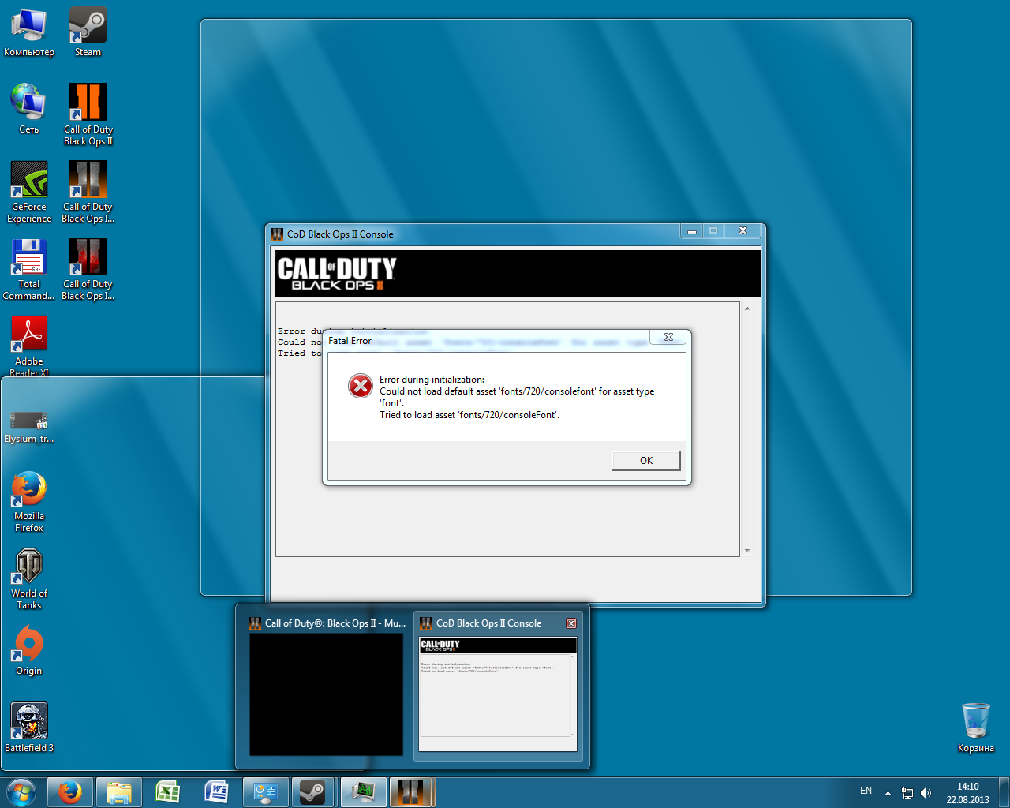Click the 'Fatal Error' dialog title
The image size is (1010, 808).
pyautogui.click(x=350, y=341)
